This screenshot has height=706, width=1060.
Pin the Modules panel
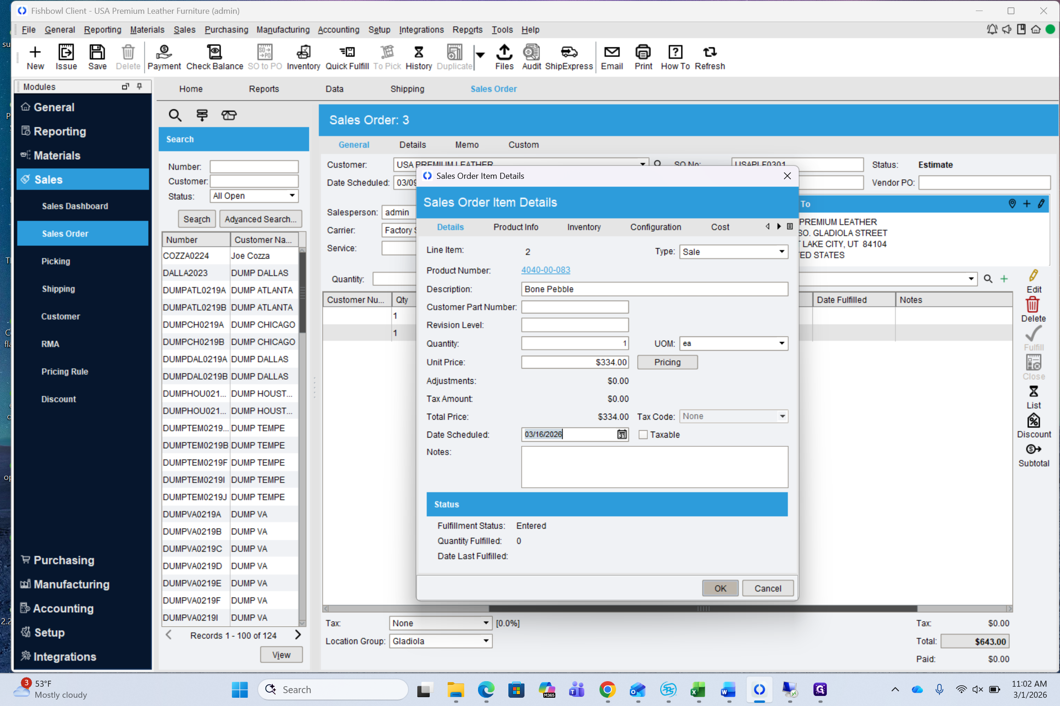tap(139, 86)
